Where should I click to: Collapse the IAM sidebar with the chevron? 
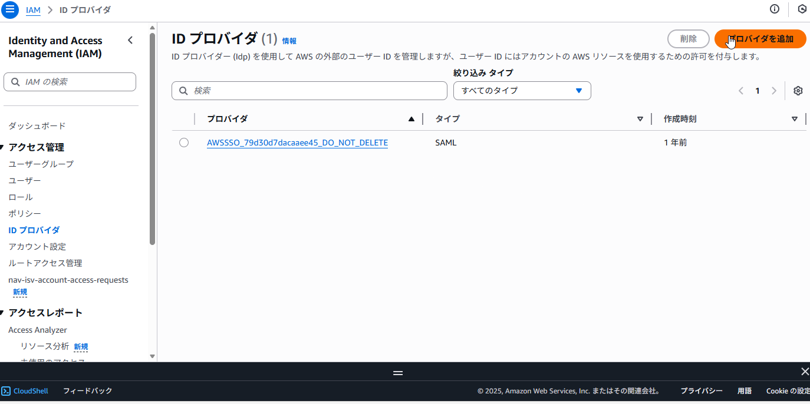130,40
